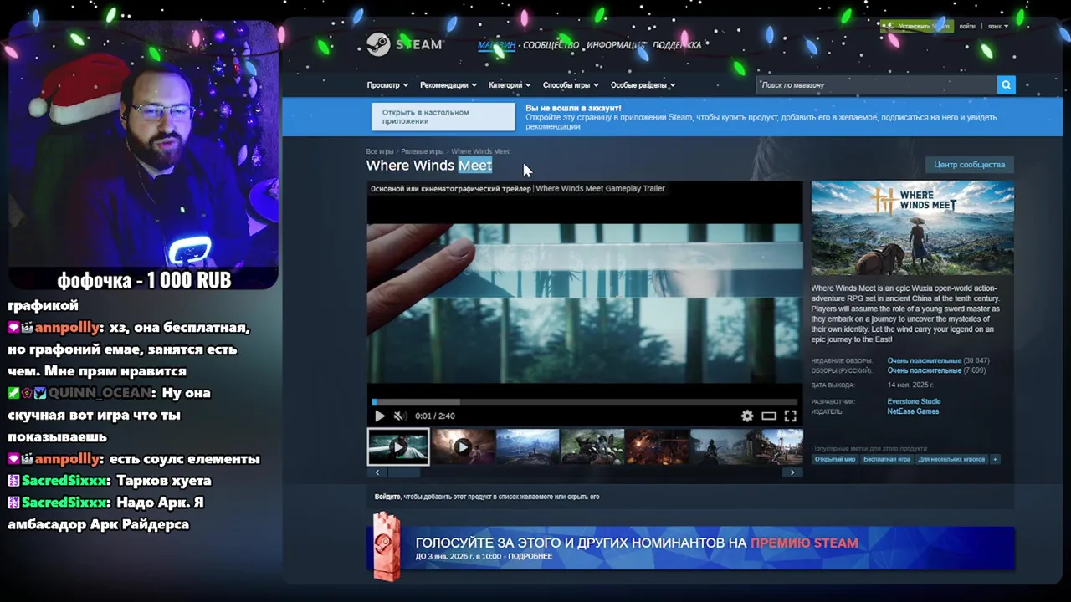
Task: Follow the Where Winds Meet breadcrumb
Action: click(x=480, y=151)
